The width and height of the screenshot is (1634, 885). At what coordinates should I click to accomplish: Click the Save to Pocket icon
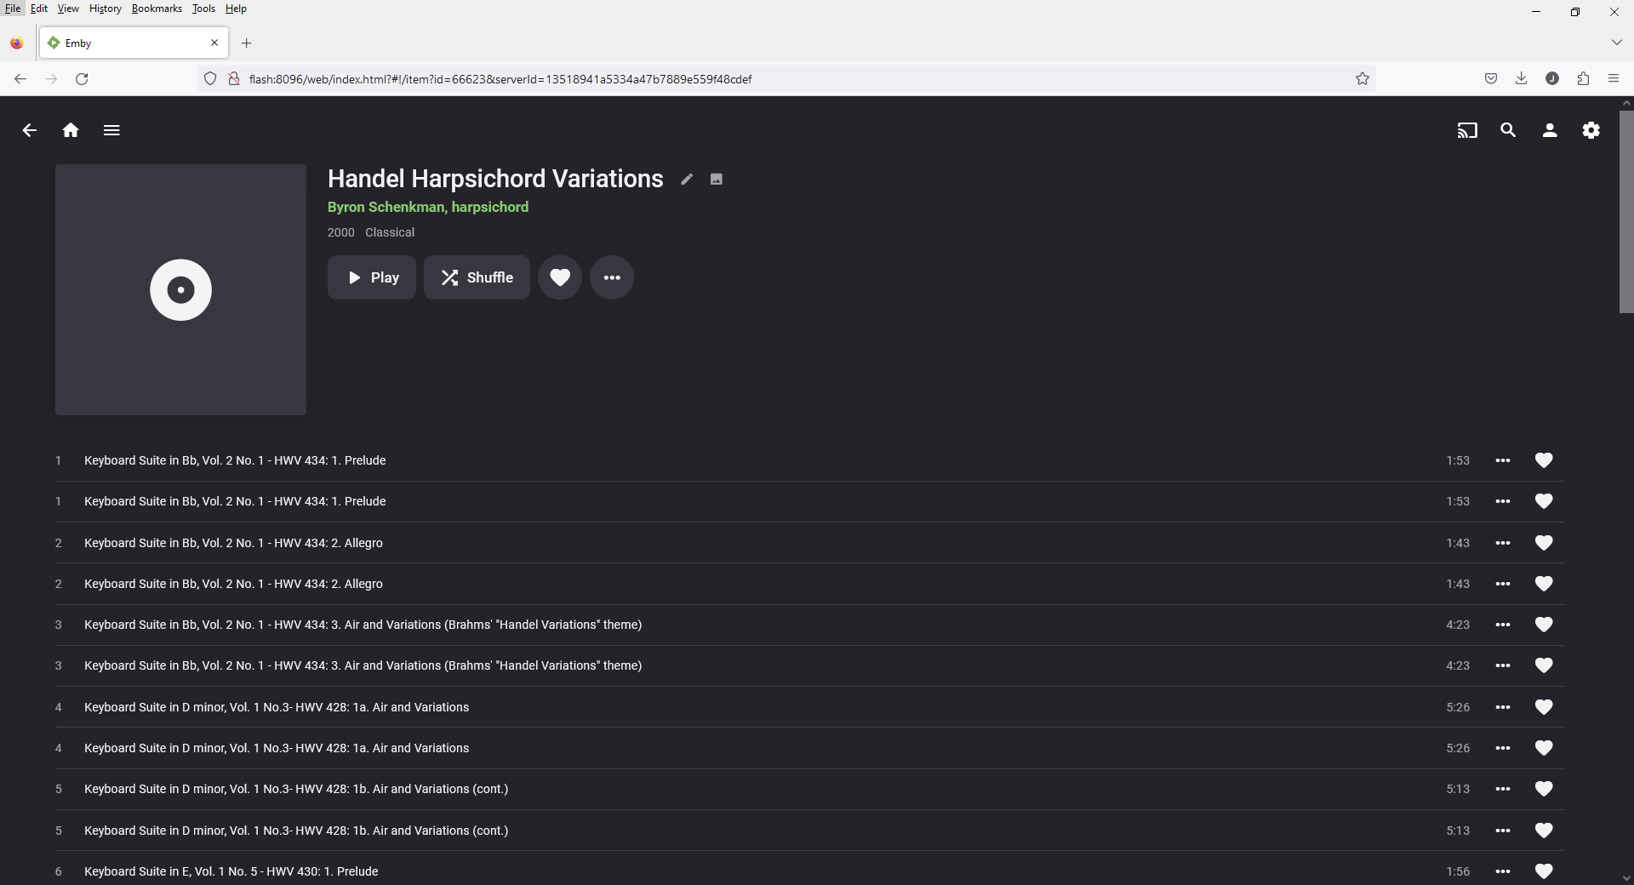click(x=1491, y=79)
